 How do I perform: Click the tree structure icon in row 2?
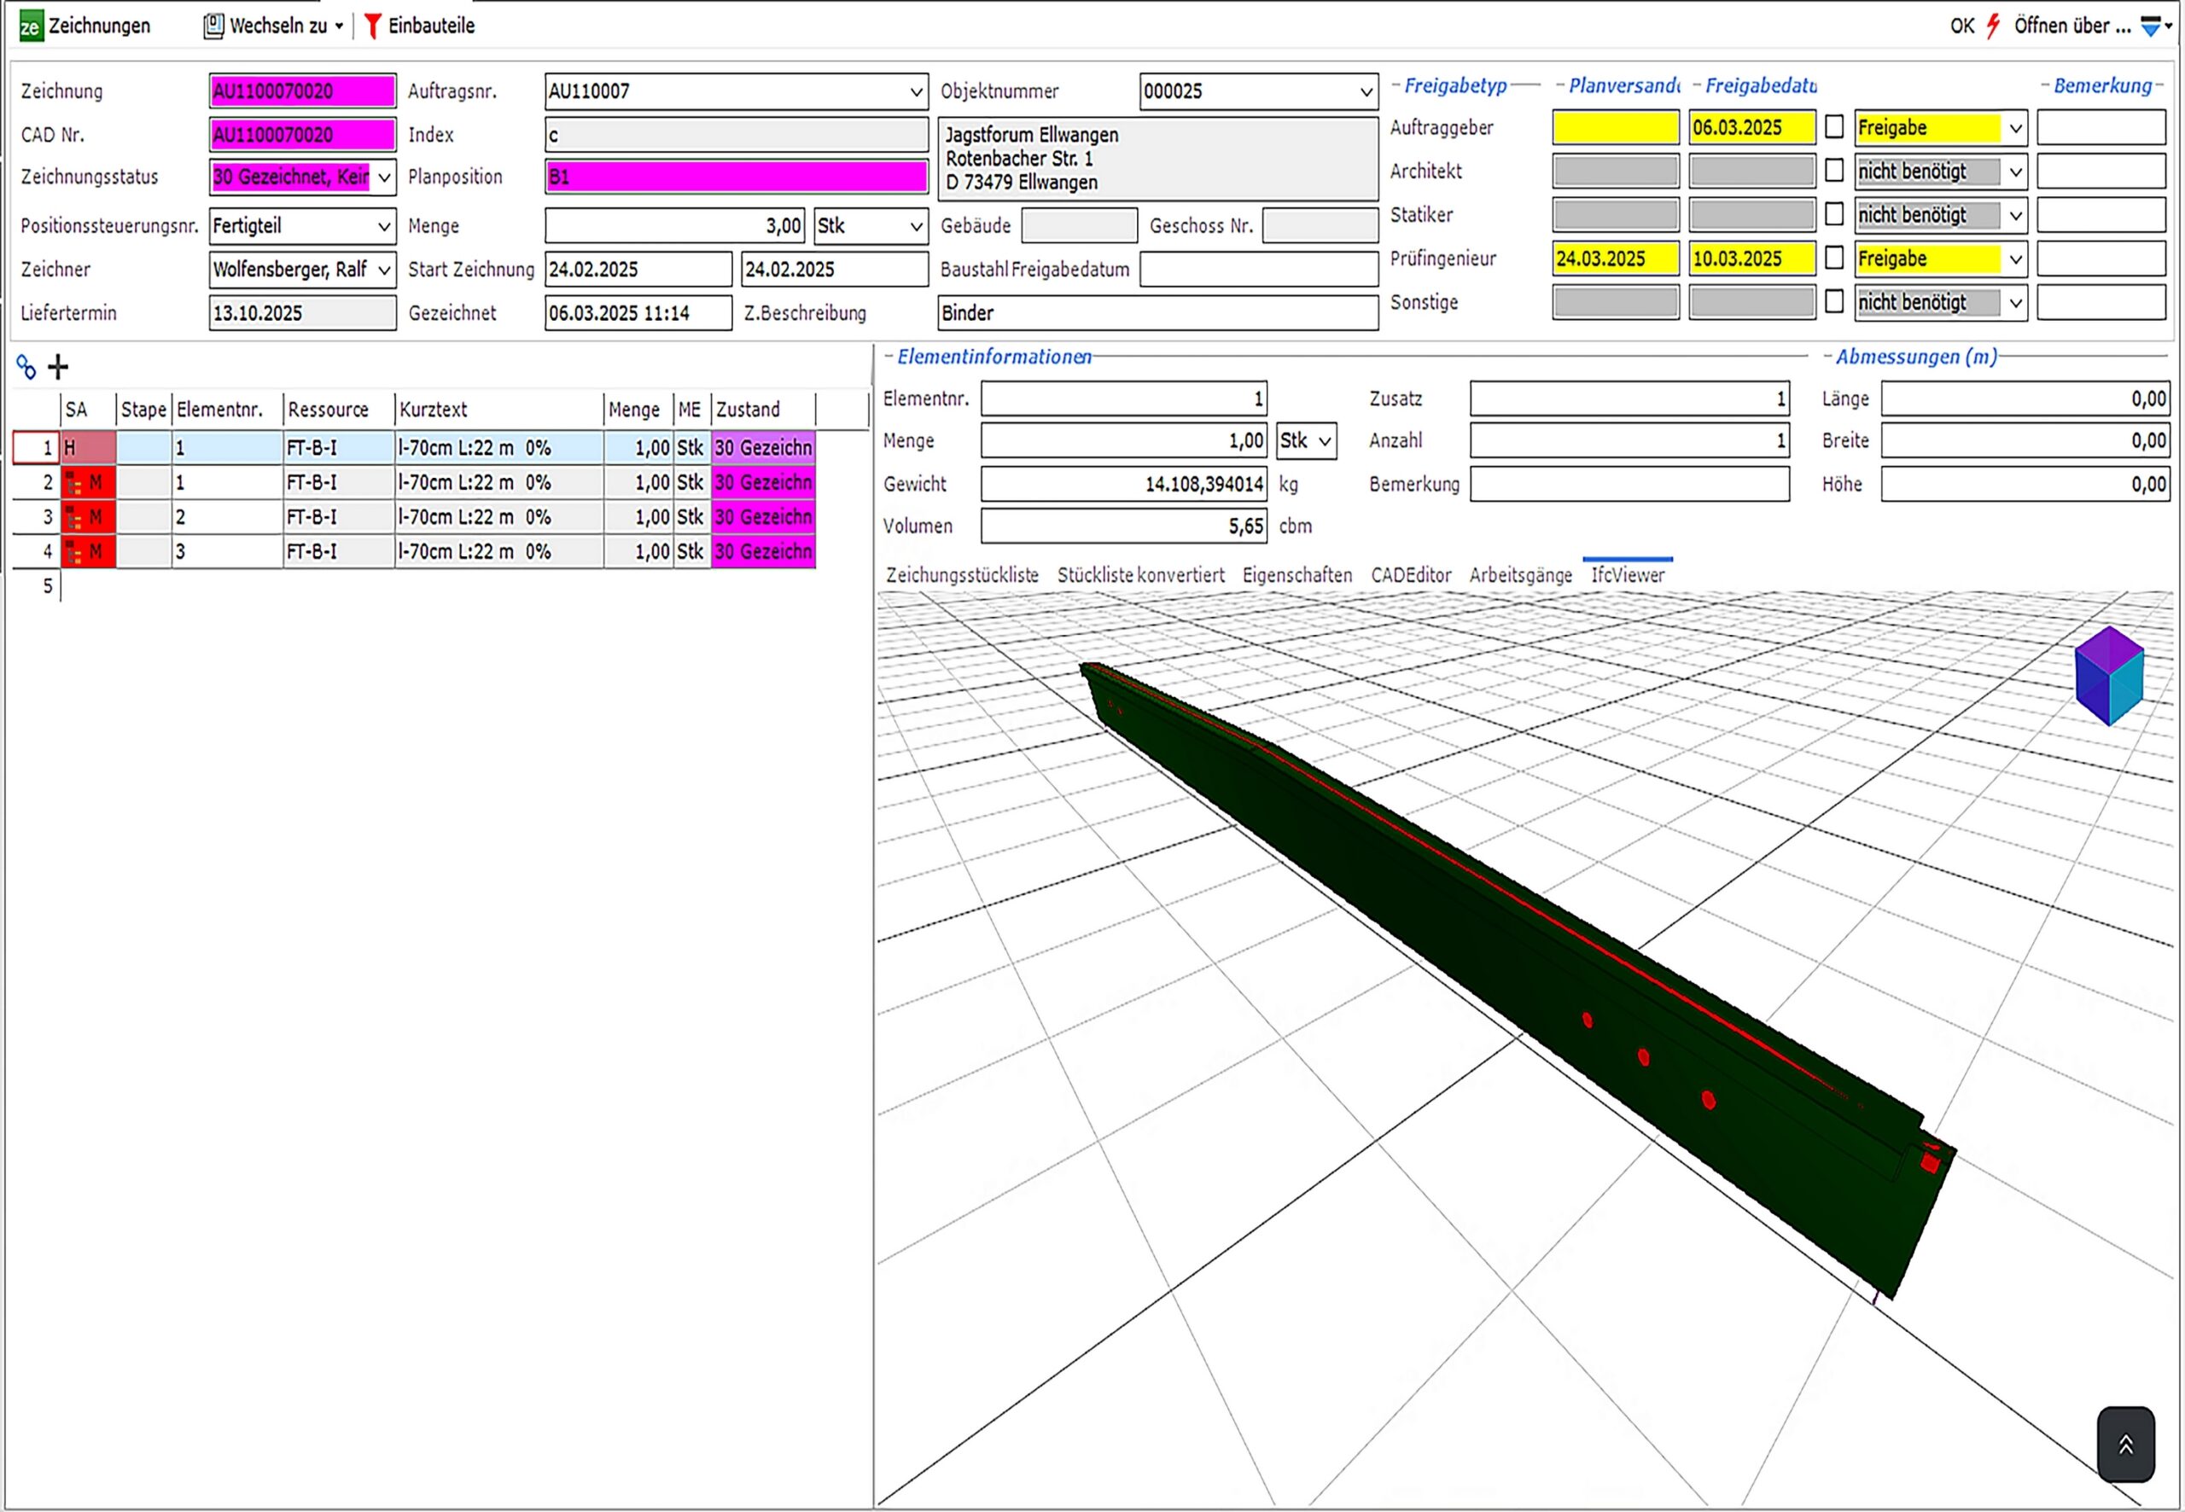coord(73,483)
